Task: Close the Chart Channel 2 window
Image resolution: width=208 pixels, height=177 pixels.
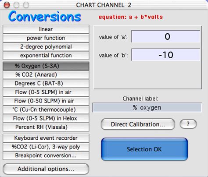Action: click(7, 5)
